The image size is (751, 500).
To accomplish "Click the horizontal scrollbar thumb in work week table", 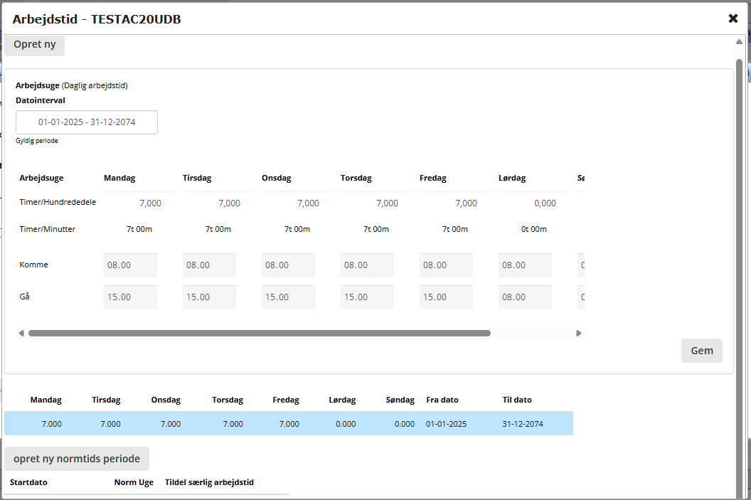I will coord(260,333).
